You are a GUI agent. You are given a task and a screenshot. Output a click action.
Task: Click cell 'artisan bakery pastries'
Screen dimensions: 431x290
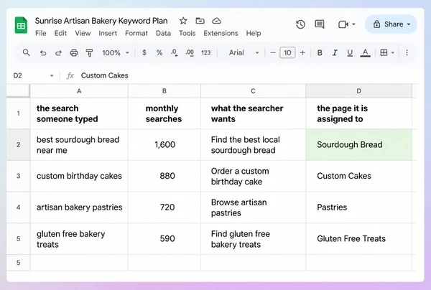[x=79, y=207]
